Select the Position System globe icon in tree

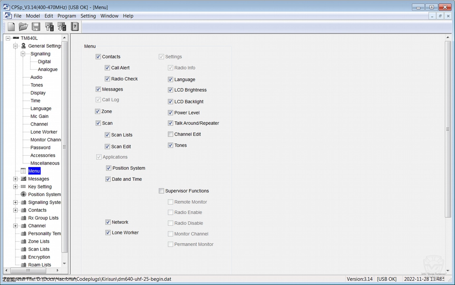pyautogui.click(x=23, y=194)
